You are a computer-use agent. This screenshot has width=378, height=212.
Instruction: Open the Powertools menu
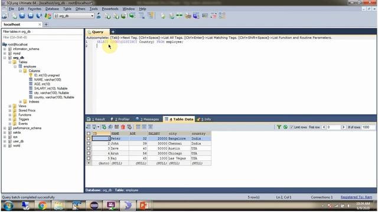point(110,9)
